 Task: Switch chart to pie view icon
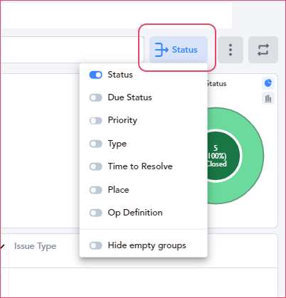[x=268, y=83]
